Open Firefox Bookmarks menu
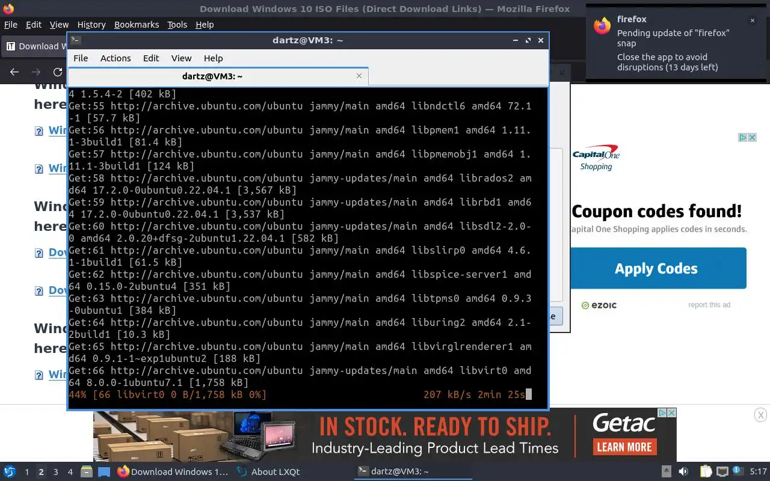The width and height of the screenshot is (770, 481). tap(137, 25)
